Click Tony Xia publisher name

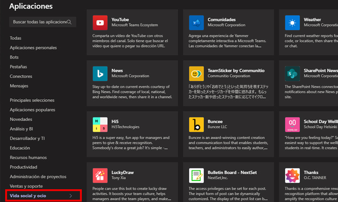119,178
